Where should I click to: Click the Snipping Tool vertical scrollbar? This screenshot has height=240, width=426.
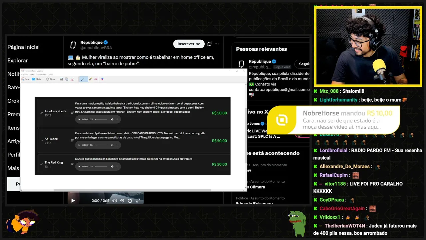coord(246,136)
